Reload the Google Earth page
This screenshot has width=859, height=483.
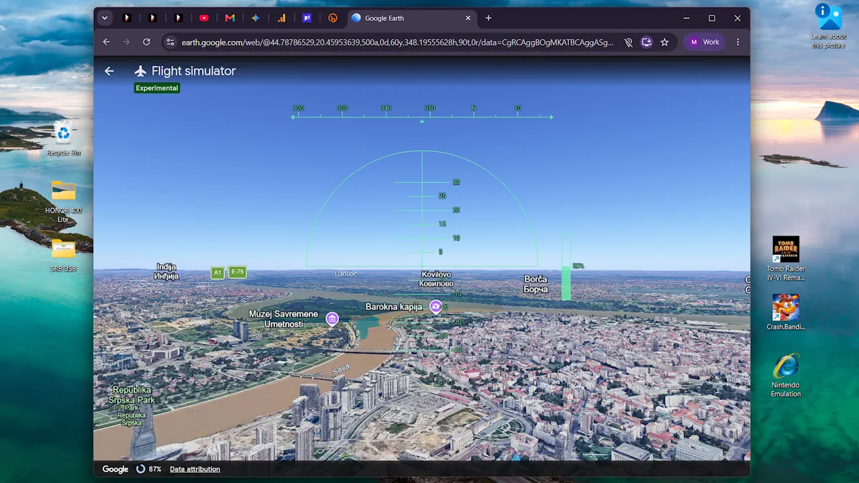coord(146,42)
